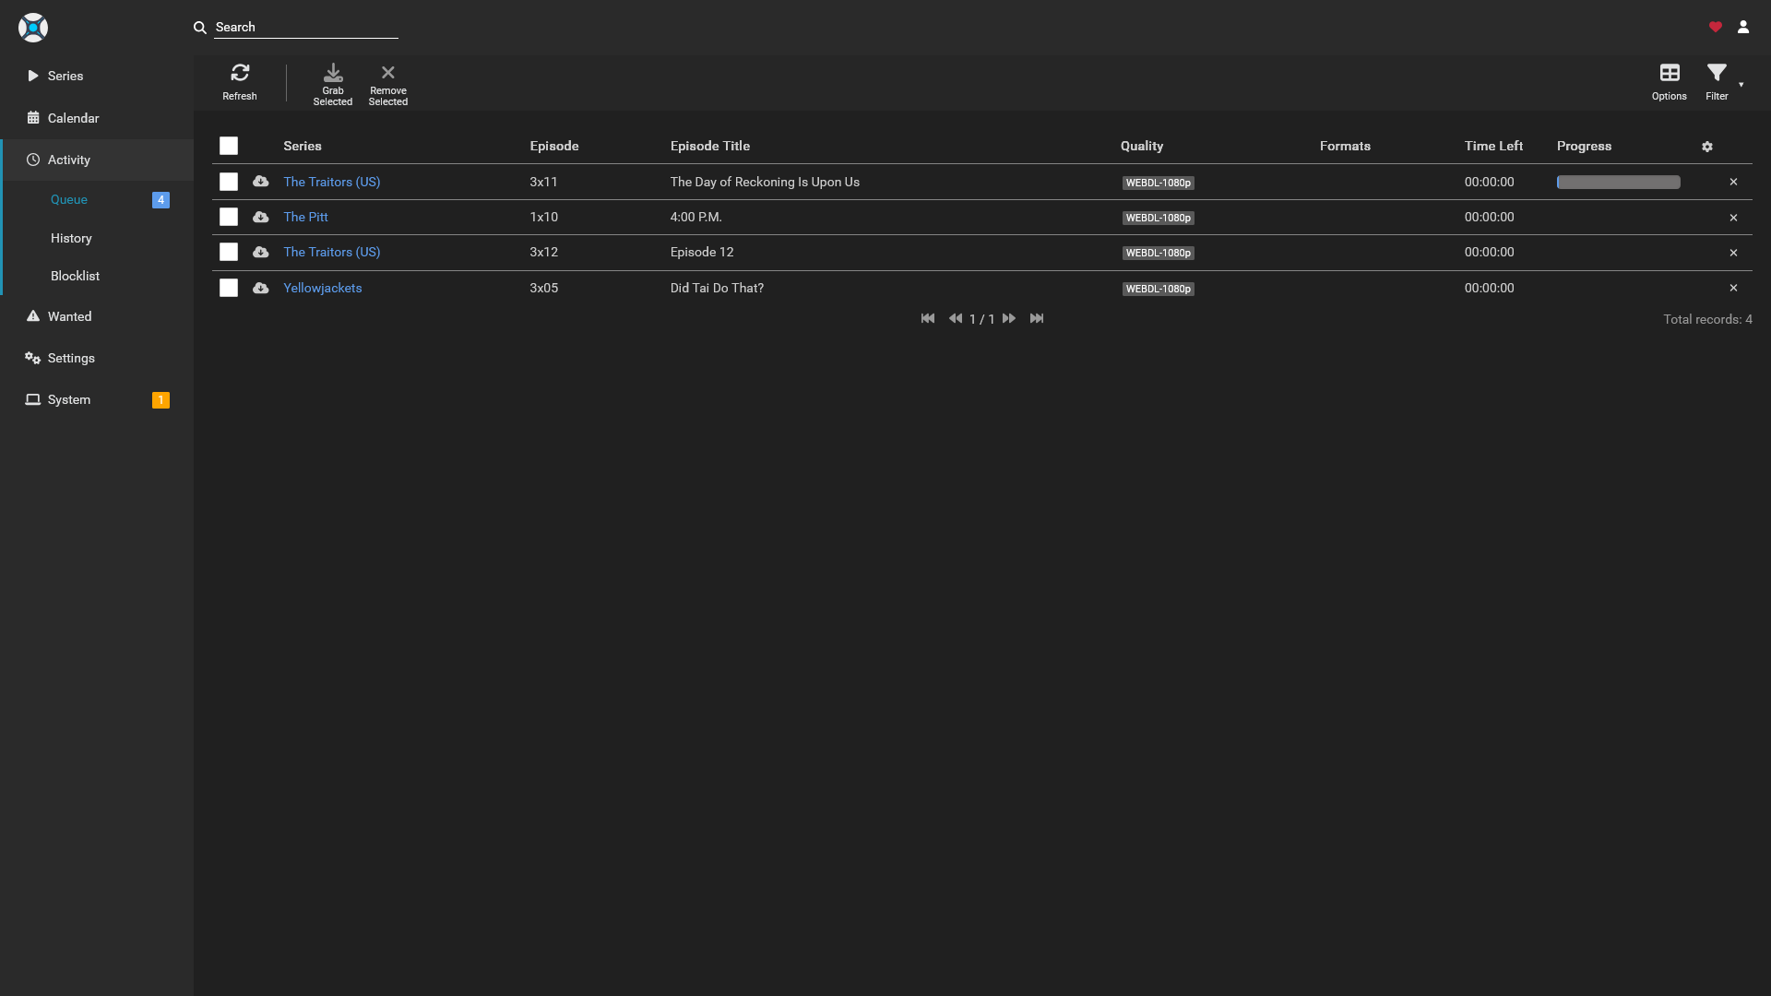The image size is (1771, 996).
Task: Sort by Series column header
Action: click(303, 146)
